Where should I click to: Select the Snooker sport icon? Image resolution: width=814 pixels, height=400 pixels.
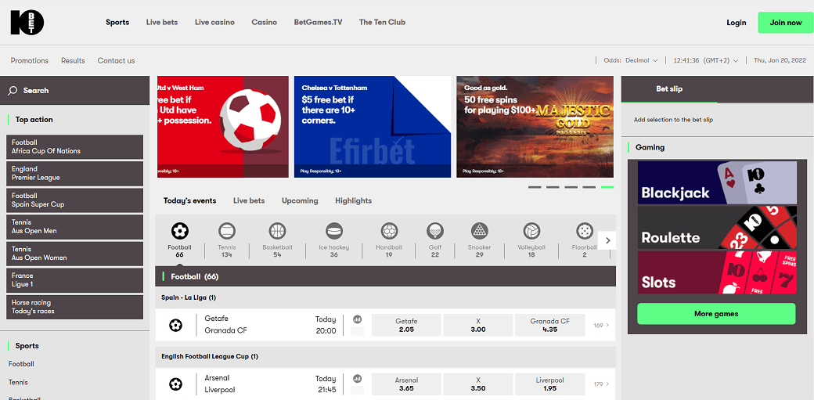(x=479, y=231)
